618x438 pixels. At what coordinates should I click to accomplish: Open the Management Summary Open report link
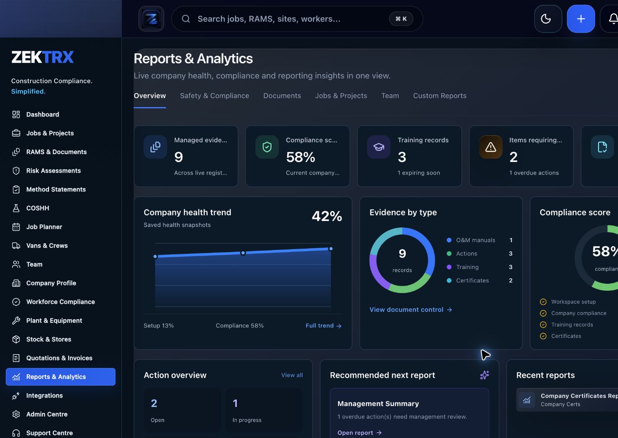[x=360, y=433]
